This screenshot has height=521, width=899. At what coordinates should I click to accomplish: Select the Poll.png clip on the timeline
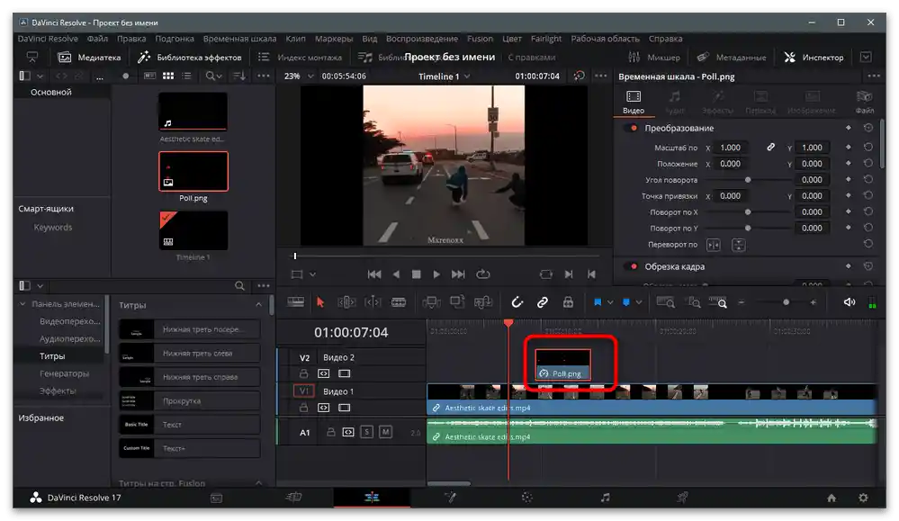562,364
